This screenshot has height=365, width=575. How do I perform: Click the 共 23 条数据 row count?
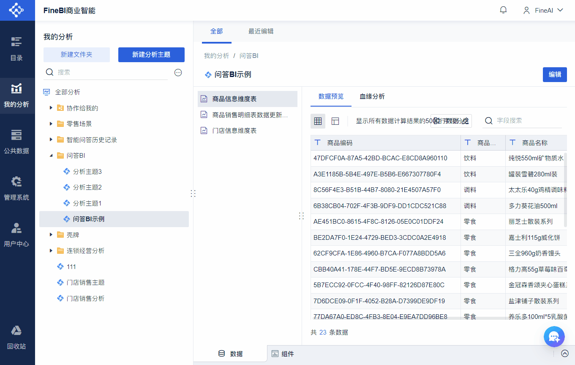329,332
